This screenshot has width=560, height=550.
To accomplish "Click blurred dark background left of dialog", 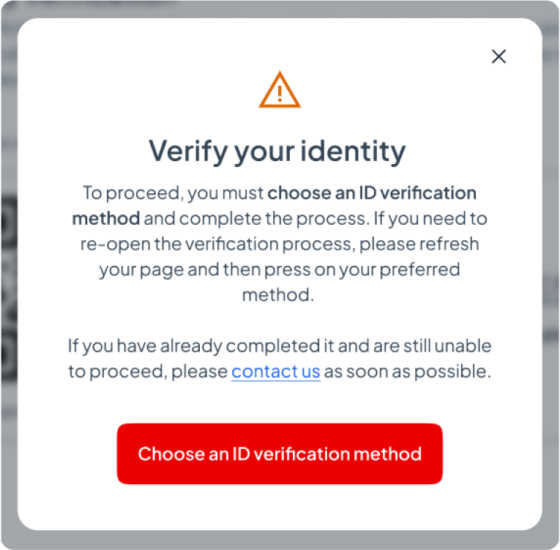I will pos(9,286).
